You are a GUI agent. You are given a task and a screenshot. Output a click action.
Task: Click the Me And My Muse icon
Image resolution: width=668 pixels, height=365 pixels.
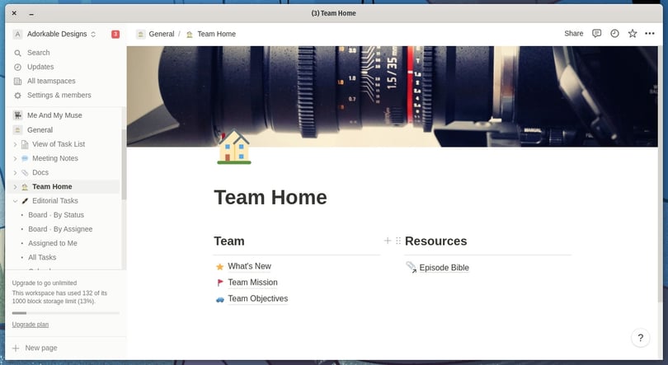[17, 115]
